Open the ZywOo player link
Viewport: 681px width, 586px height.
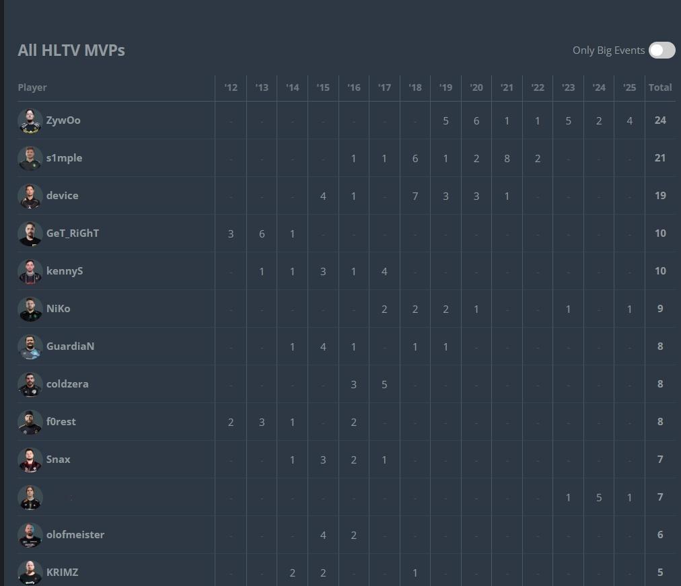tap(63, 120)
